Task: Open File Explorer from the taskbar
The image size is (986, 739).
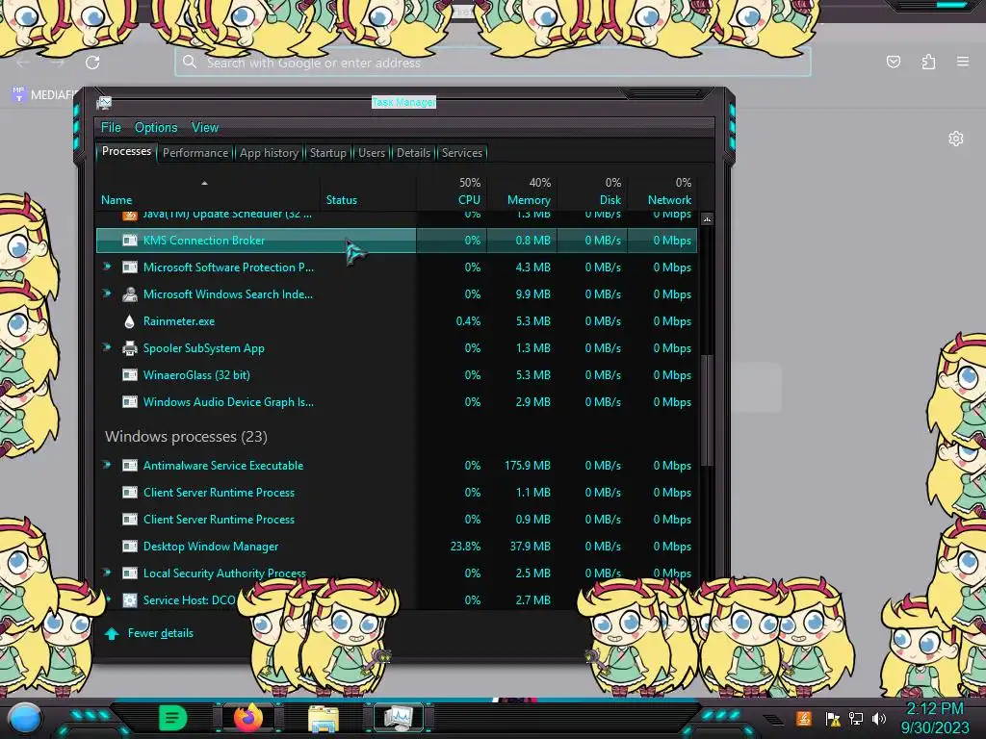Action: pos(324,719)
